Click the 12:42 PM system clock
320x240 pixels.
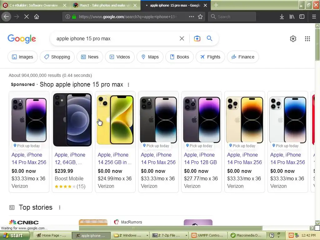coord(308,236)
